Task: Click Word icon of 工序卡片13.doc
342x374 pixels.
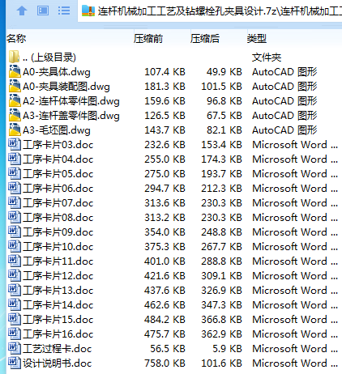Action: (15, 290)
